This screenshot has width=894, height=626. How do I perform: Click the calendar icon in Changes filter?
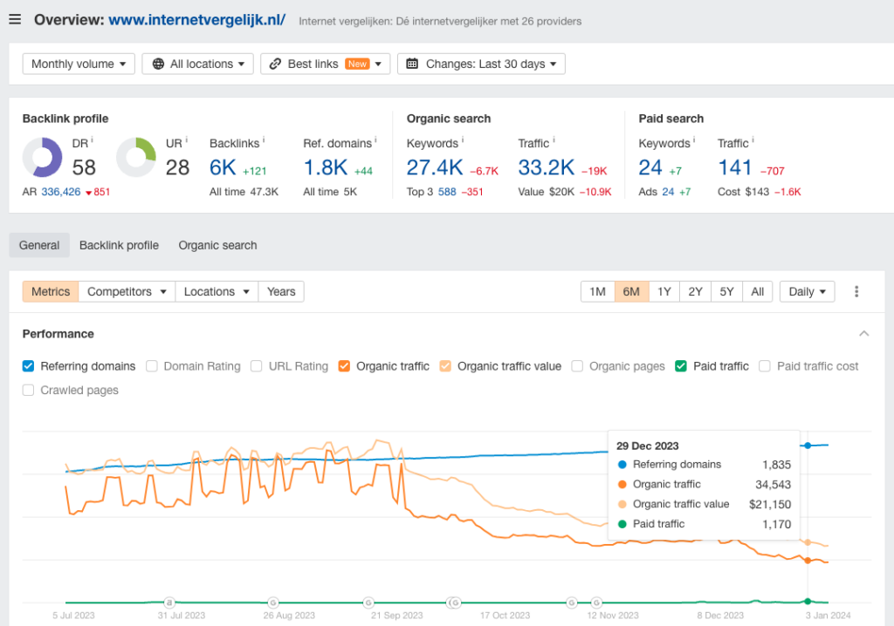pos(412,64)
